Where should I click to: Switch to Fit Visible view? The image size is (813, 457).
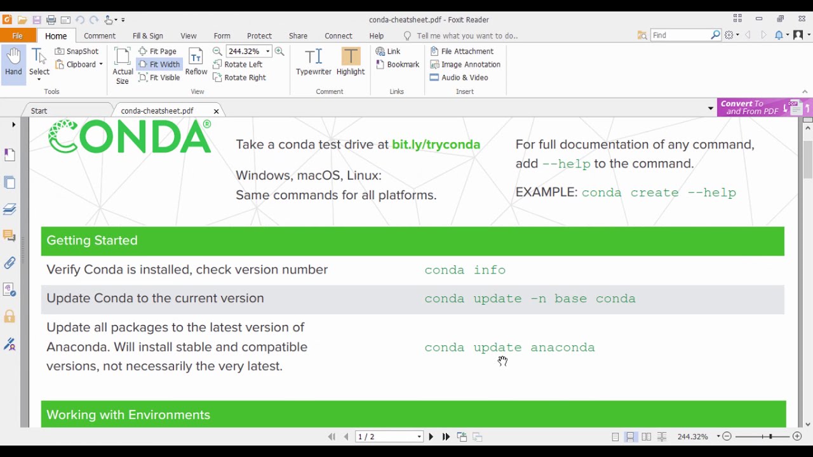coord(159,77)
